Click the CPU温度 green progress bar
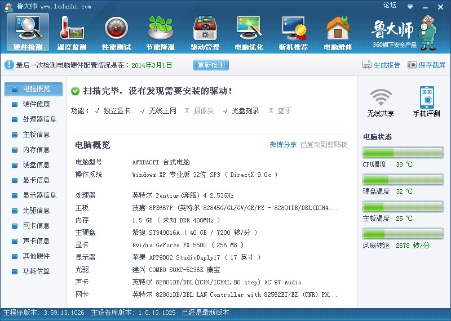This screenshot has height=321, width=451. [x=403, y=153]
